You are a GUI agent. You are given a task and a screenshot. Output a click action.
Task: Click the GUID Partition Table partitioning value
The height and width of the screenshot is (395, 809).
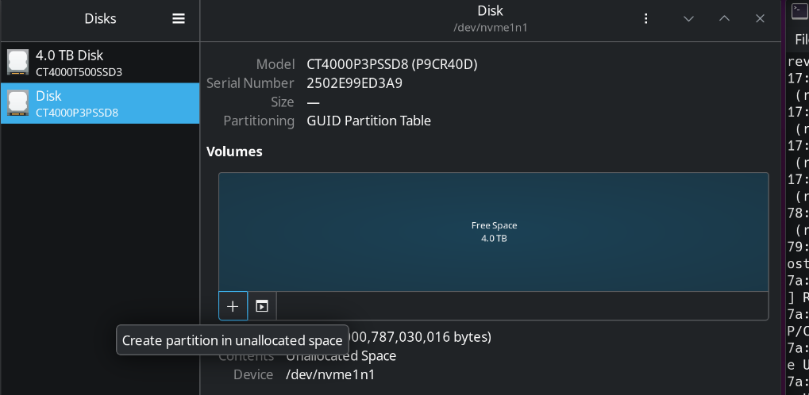[x=368, y=121]
